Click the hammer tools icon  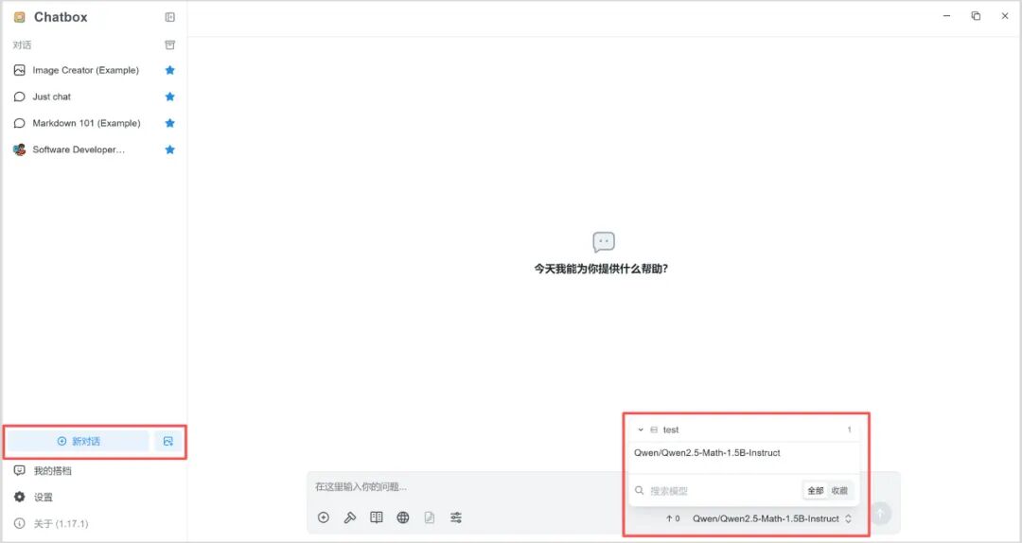tap(350, 517)
